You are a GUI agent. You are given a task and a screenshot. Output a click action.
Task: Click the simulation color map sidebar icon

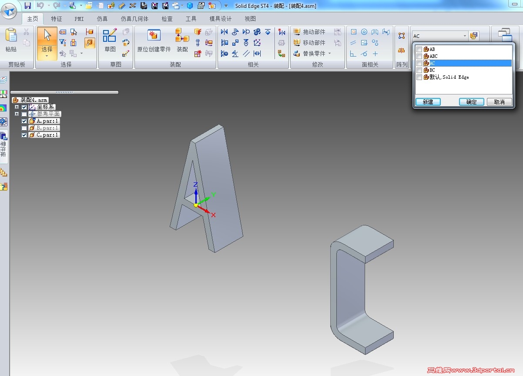point(3,108)
